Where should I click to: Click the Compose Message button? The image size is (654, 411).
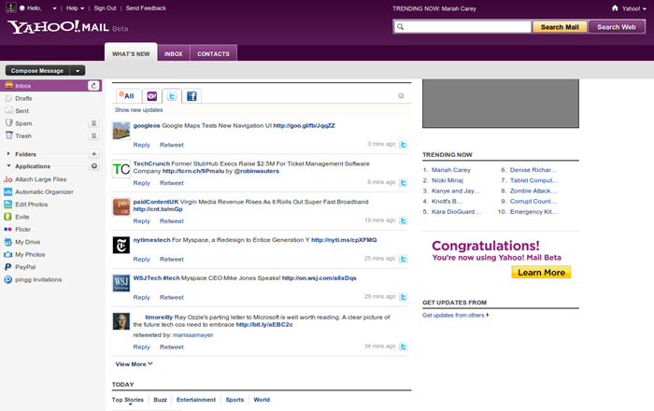point(37,71)
